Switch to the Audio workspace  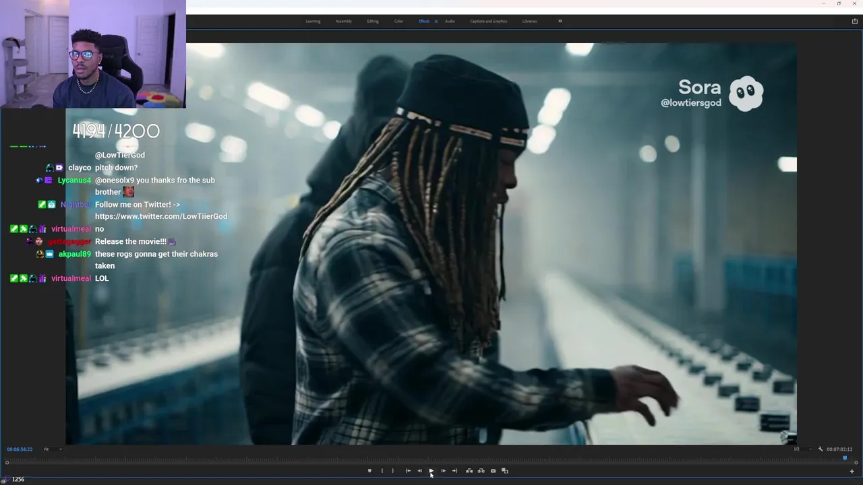point(450,22)
